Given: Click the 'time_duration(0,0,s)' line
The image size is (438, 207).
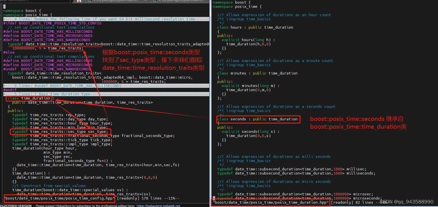Looking at the screenshot, I should 249,136.
